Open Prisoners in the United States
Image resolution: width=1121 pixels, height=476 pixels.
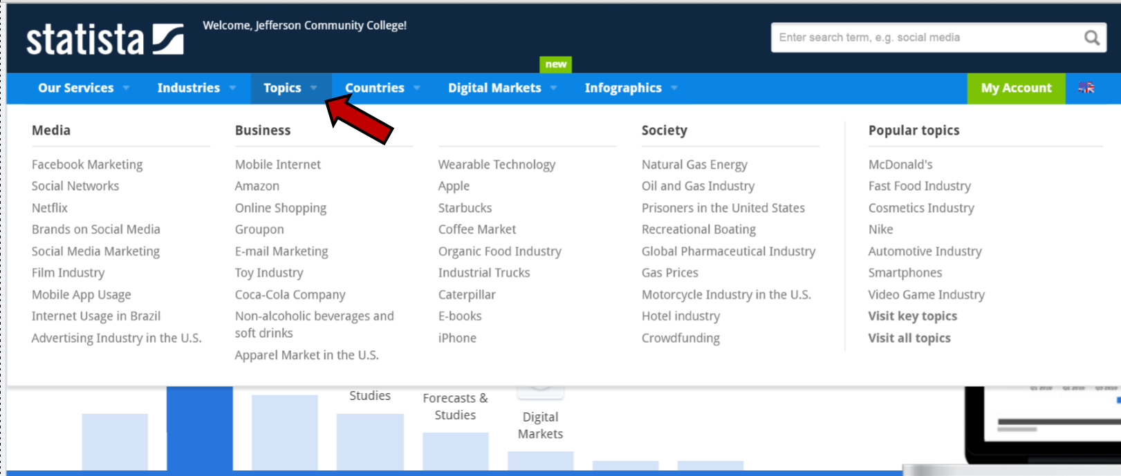pos(723,207)
